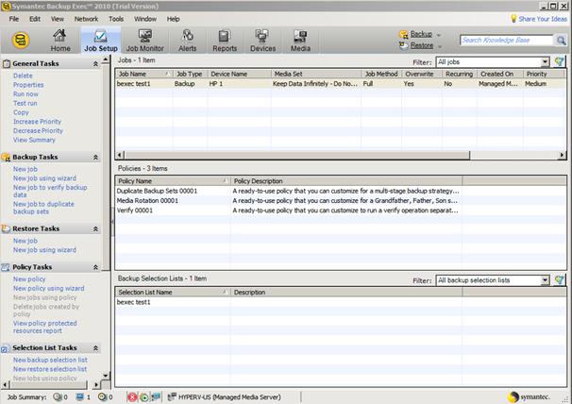Screen dimensions: 572x404
Task: Open the Tools menu
Action: pos(116,19)
